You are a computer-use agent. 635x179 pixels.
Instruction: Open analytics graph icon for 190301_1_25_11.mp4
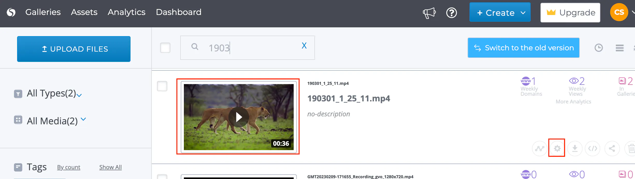tap(540, 149)
